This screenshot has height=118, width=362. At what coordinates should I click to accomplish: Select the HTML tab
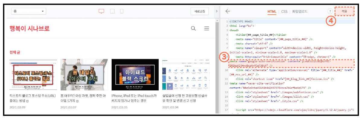pos(272,12)
